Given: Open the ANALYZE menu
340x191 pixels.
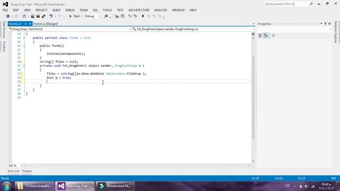Looking at the screenshot, I should pyautogui.click(x=160, y=10).
